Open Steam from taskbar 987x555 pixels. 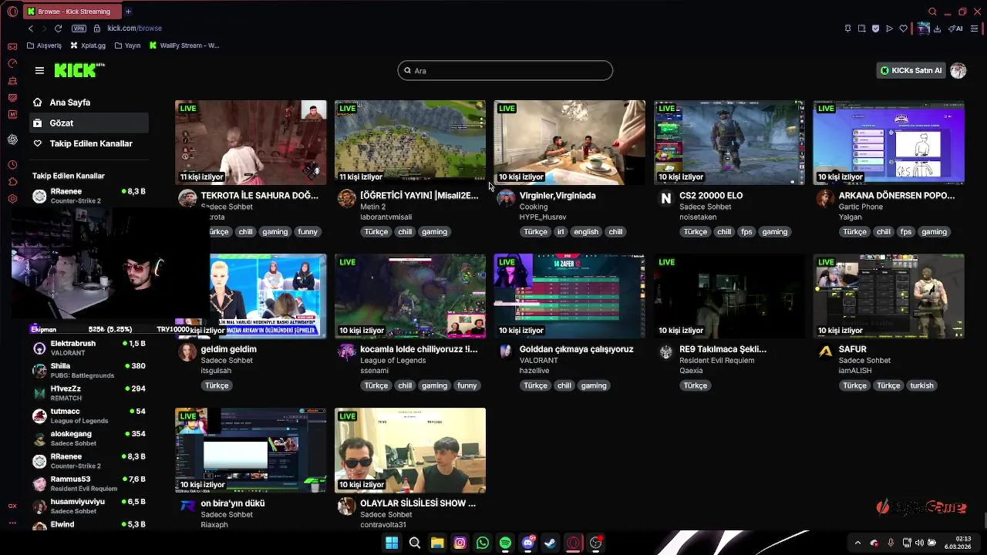[551, 543]
